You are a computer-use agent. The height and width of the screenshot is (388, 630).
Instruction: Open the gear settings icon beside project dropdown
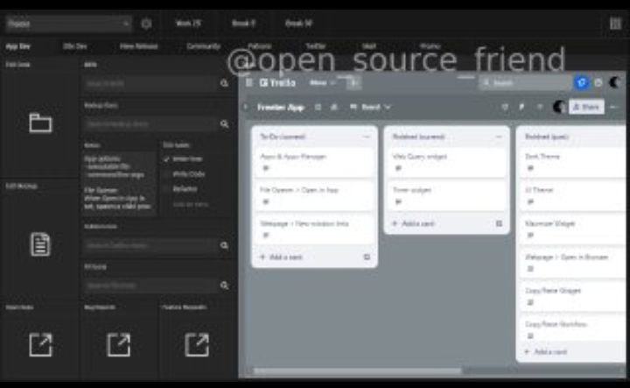tap(146, 24)
